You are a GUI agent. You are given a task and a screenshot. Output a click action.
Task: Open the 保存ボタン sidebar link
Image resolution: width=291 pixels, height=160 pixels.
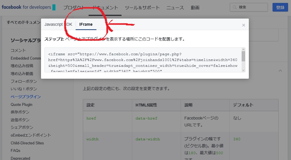point(20,112)
